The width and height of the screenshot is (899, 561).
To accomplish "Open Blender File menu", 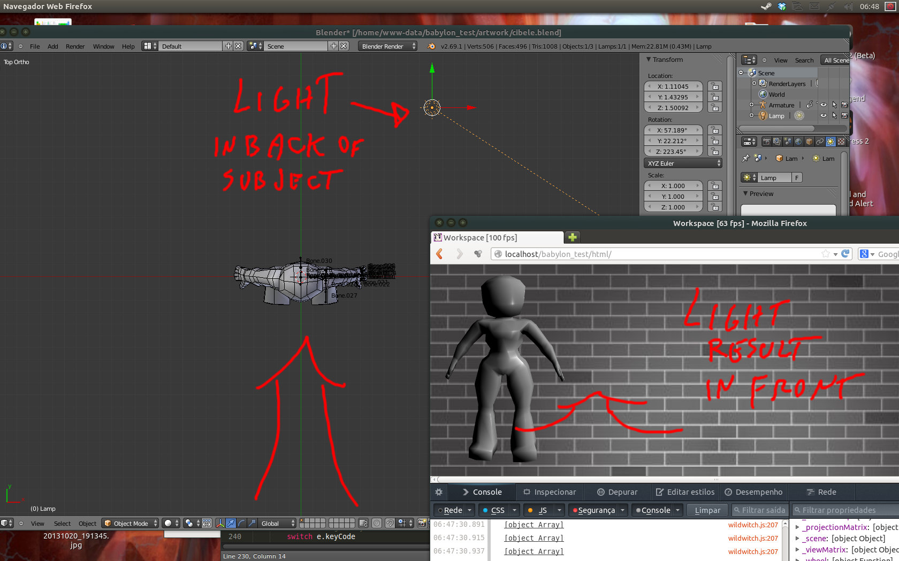I will tap(35, 46).
